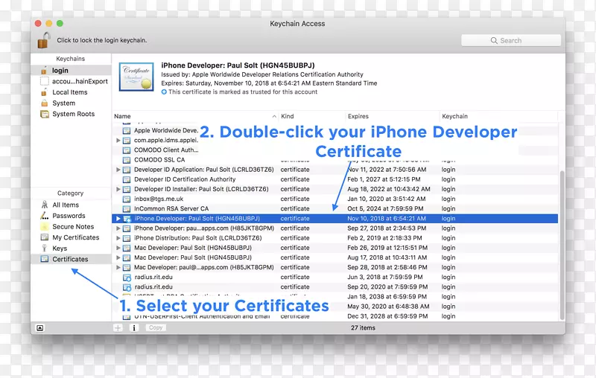Click the large certificate thumbnail image
Screen dimensions: 596x378
[x=136, y=77]
